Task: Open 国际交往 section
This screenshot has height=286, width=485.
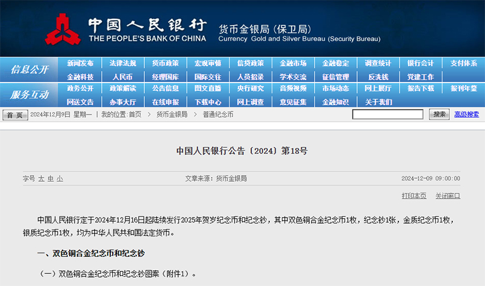Action: coord(208,77)
